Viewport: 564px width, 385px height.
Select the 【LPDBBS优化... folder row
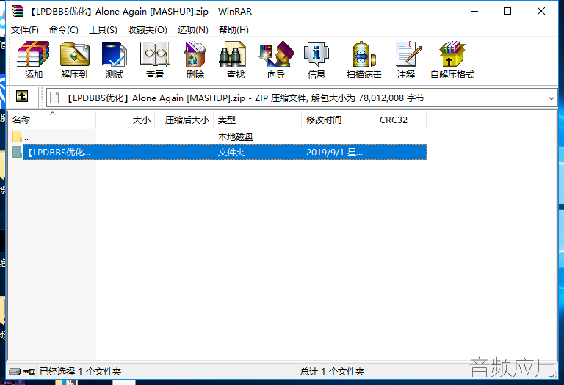[x=225, y=153]
